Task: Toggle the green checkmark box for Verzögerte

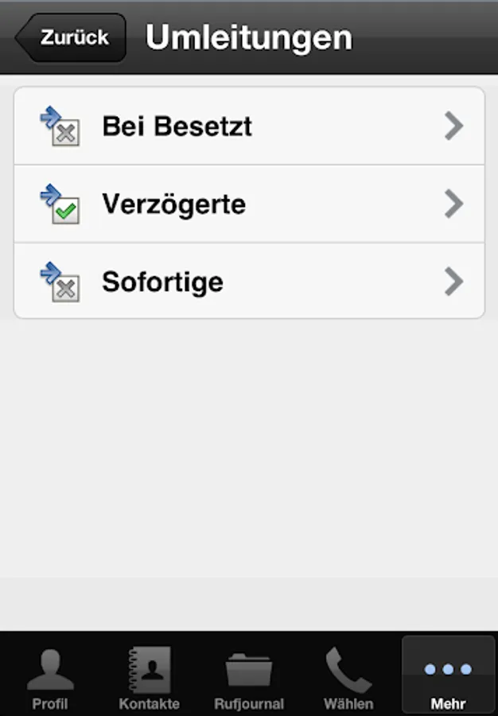Action: 66,211
